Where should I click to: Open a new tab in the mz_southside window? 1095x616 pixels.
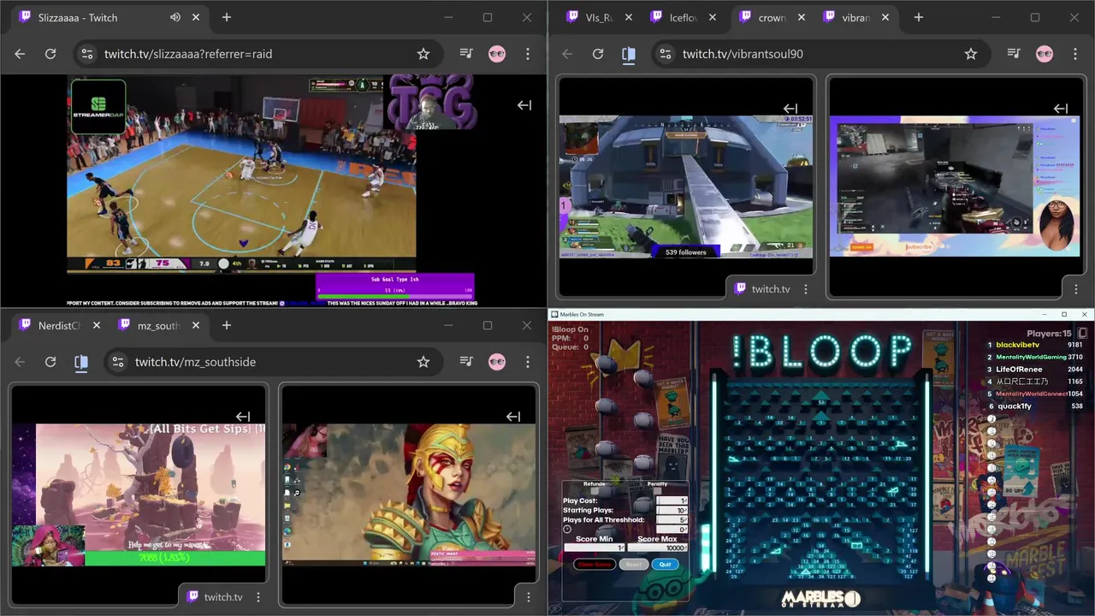(227, 325)
